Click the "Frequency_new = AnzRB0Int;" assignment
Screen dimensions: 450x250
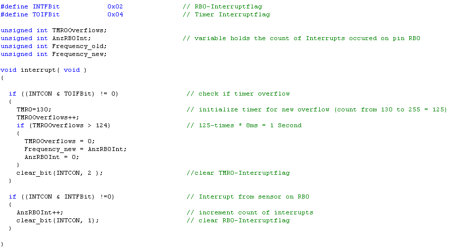click(x=75, y=149)
